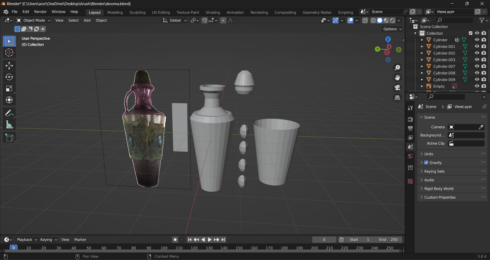Hide Cylinder.003 in viewport
Image resolution: width=490 pixels, height=260 pixels.
click(477, 60)
